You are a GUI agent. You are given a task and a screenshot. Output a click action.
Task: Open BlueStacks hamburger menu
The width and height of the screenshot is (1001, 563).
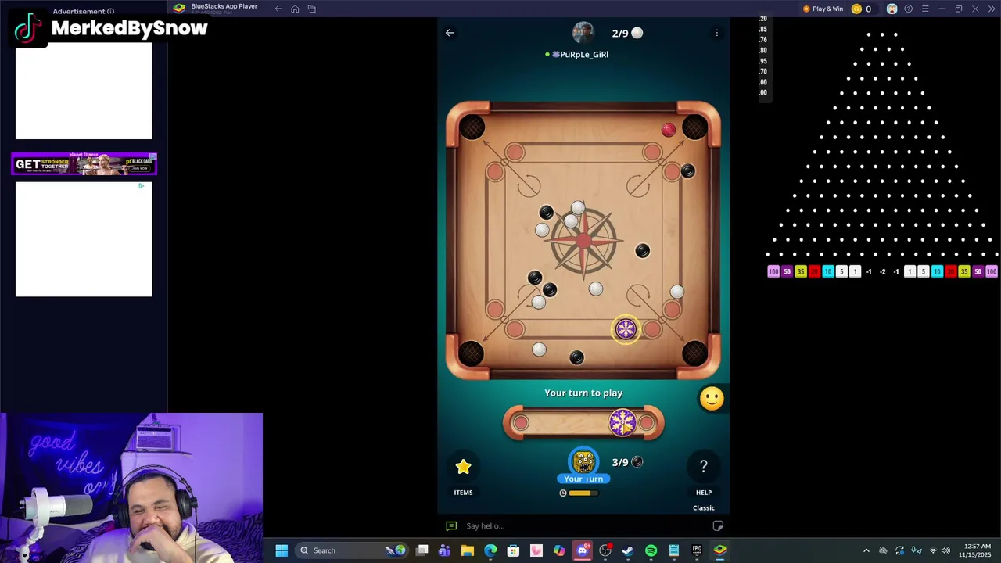click(x=925, y=9)
